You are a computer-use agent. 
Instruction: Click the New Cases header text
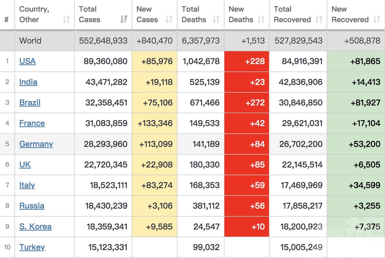coord(147,14)
